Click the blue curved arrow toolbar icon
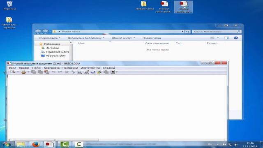The width and height of the screenshot is (263, 148). [x=93, y=72]
